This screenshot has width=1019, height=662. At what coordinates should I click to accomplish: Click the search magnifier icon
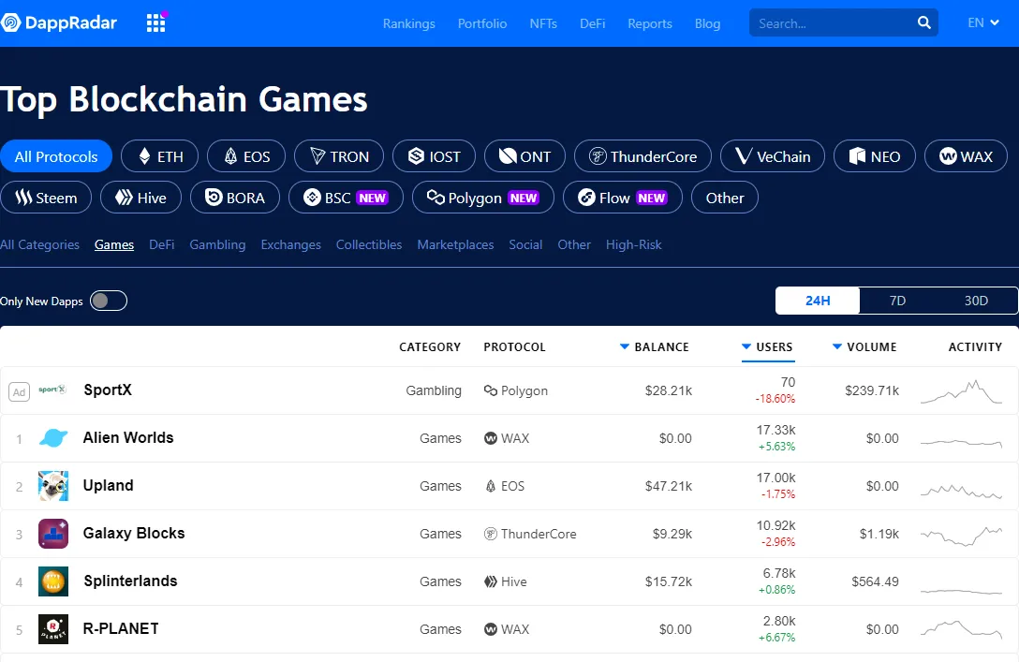coord(923,22)
